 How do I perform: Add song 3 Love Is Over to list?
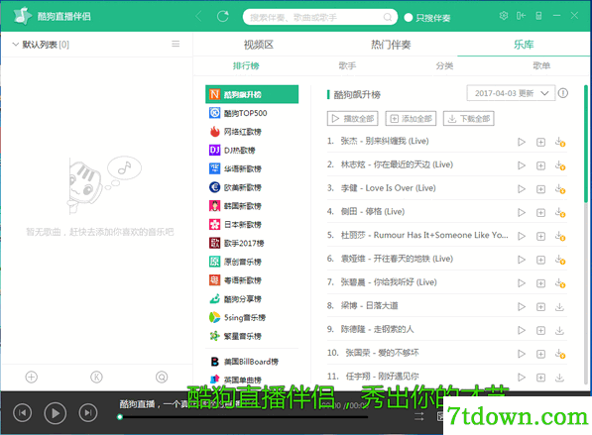click(x=540, y=189)
